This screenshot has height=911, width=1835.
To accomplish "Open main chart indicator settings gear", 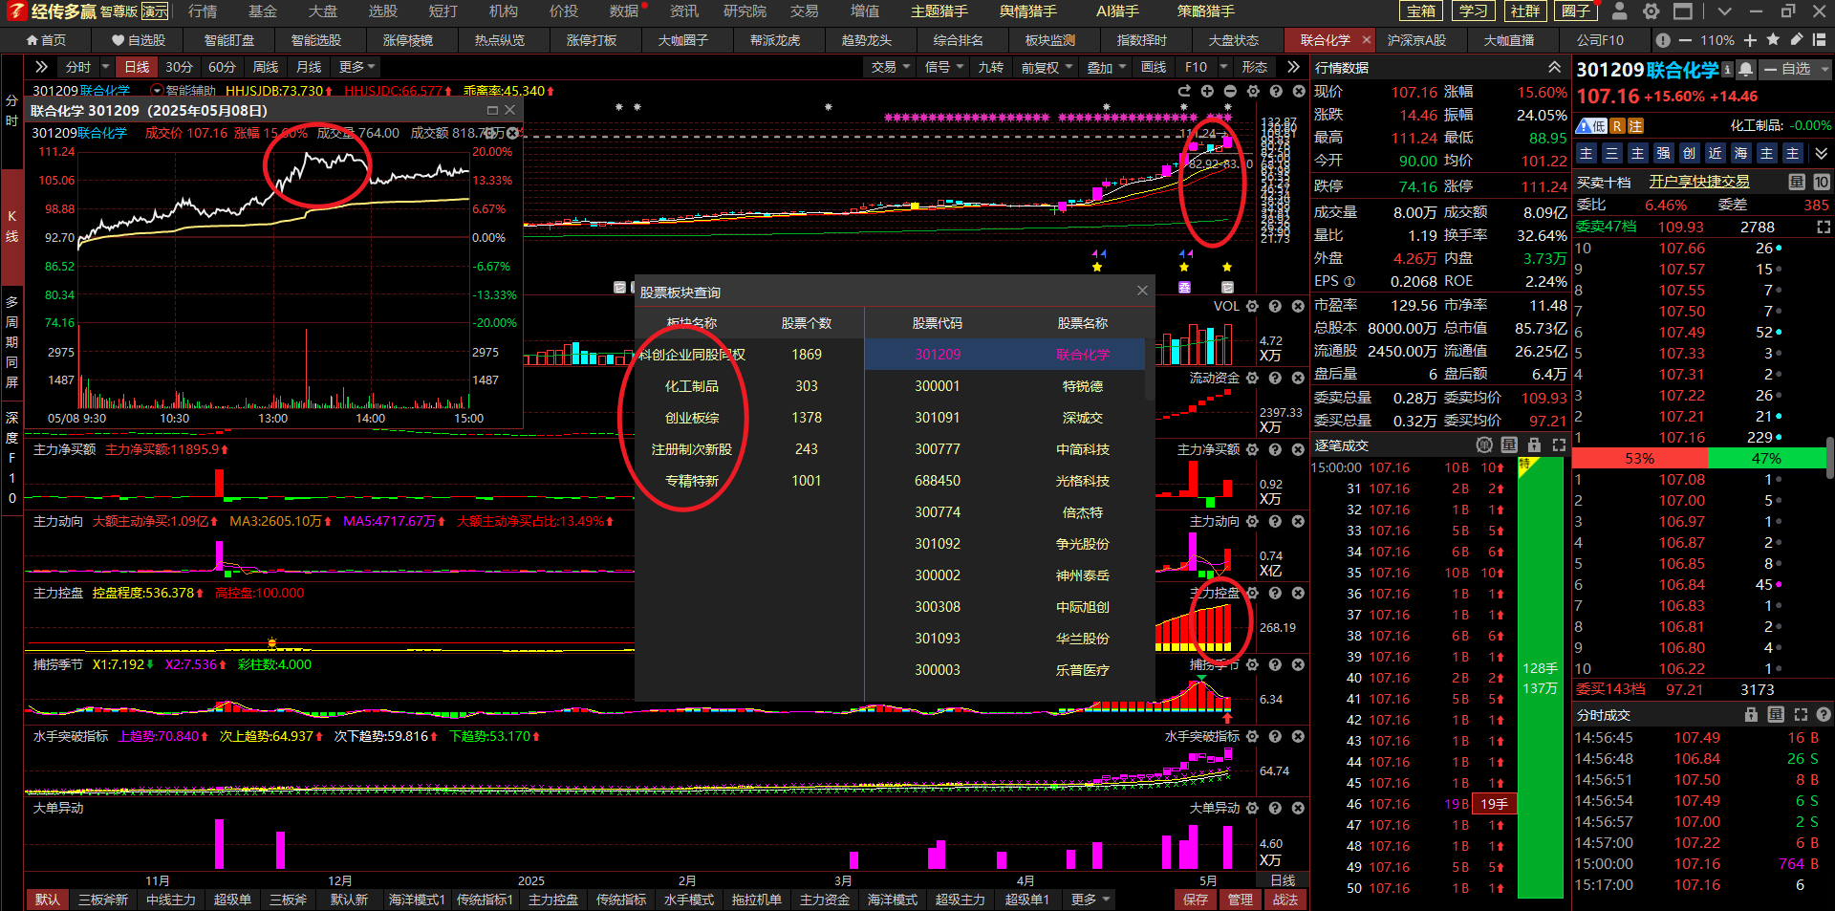I will 1253,91.
